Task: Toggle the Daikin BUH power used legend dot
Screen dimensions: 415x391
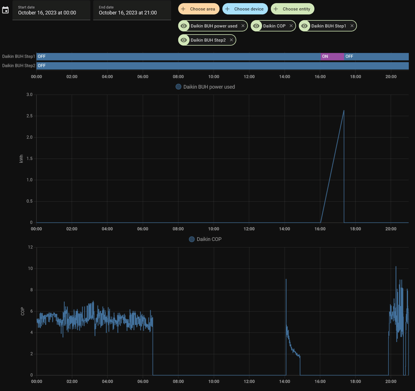Action: 178,87
